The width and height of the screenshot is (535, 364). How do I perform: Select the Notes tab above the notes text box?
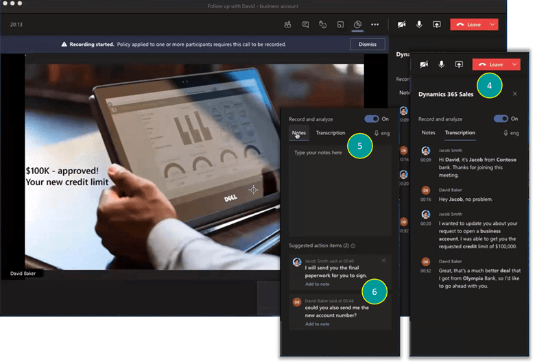coord(299,133)
